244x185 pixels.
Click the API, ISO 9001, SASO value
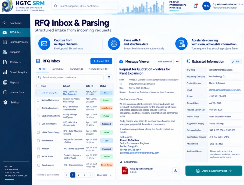pos(219,137)
